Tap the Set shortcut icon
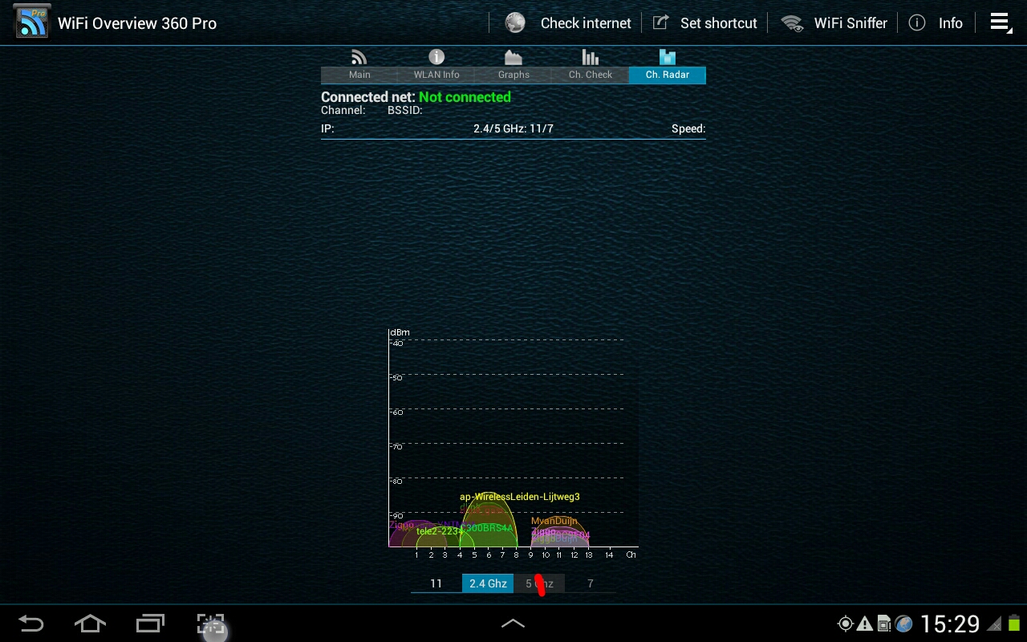 (x=660, y=23)
